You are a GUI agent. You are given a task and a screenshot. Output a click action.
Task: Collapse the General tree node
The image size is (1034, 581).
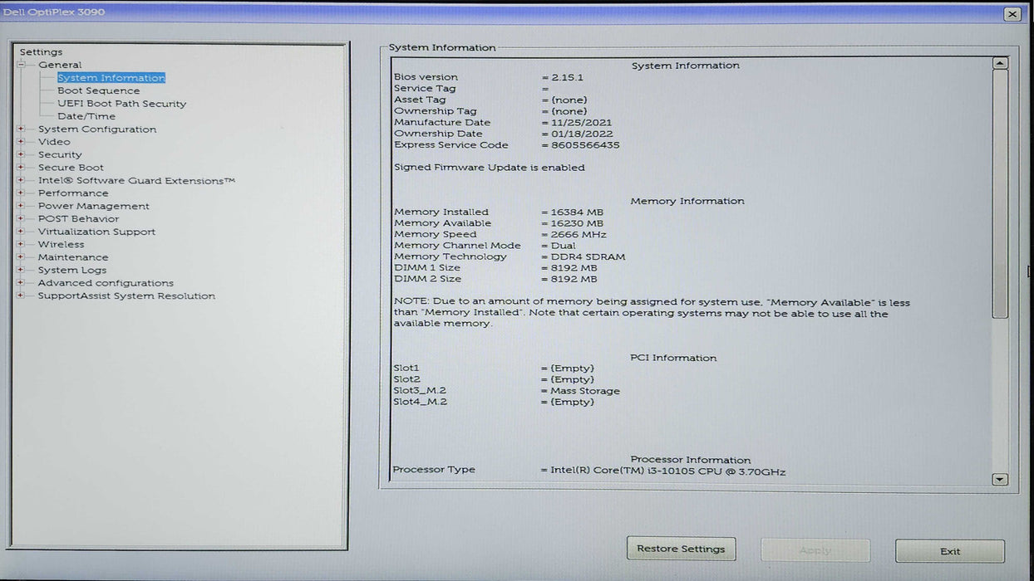22,65
